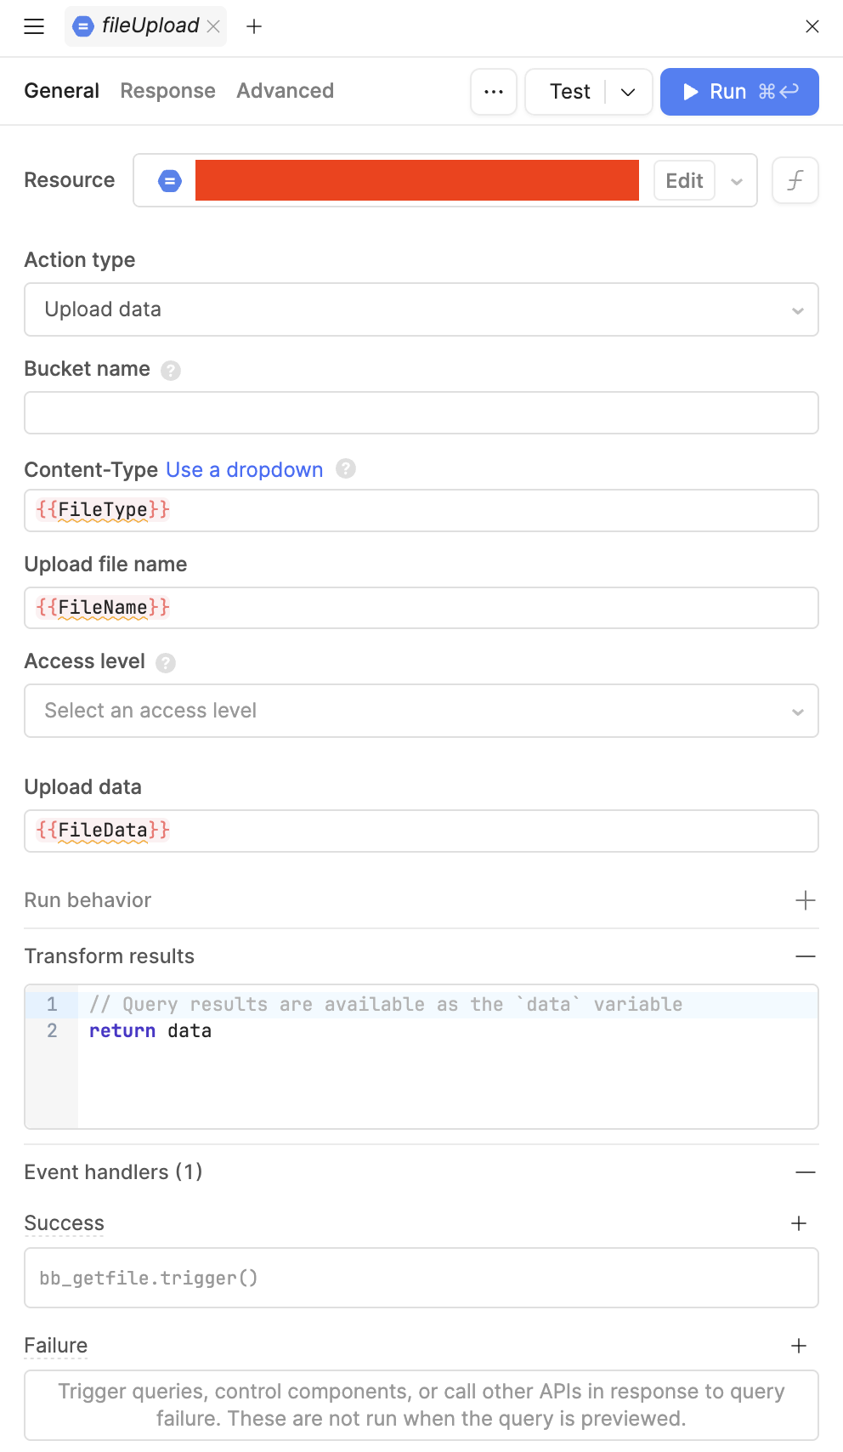Add a Success event handler
The height and width of the screenshot is (1452, 843).
tap(799, 1223)
